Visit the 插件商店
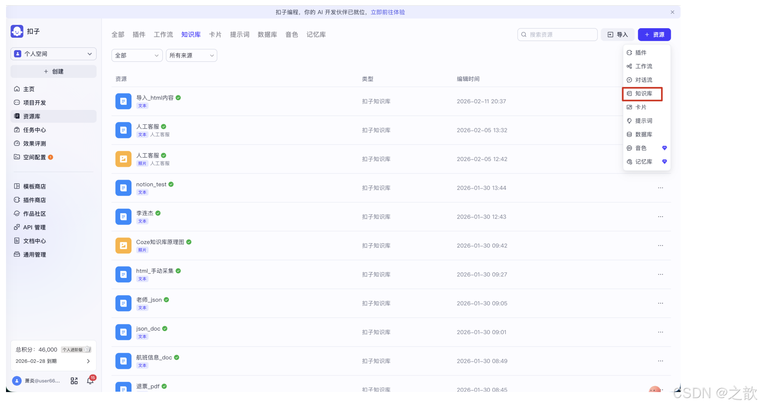The width and height of the screenshot is (759, 406). click(53, 200)
